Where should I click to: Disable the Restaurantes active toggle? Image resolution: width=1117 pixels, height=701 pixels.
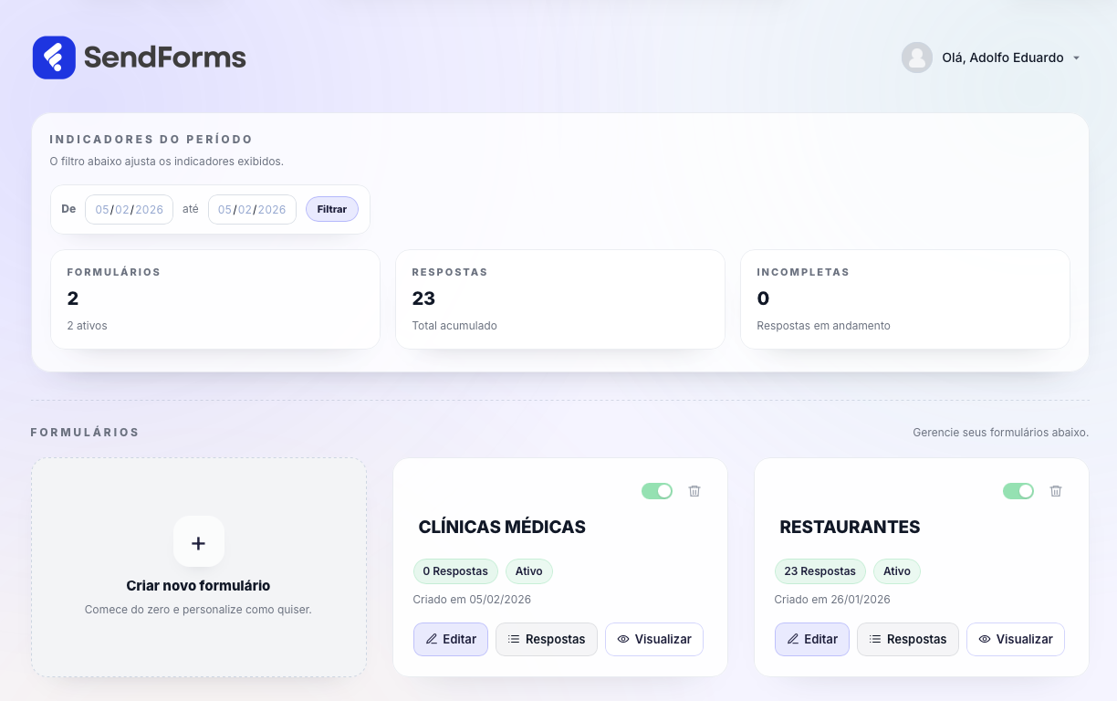[1018, 491]
